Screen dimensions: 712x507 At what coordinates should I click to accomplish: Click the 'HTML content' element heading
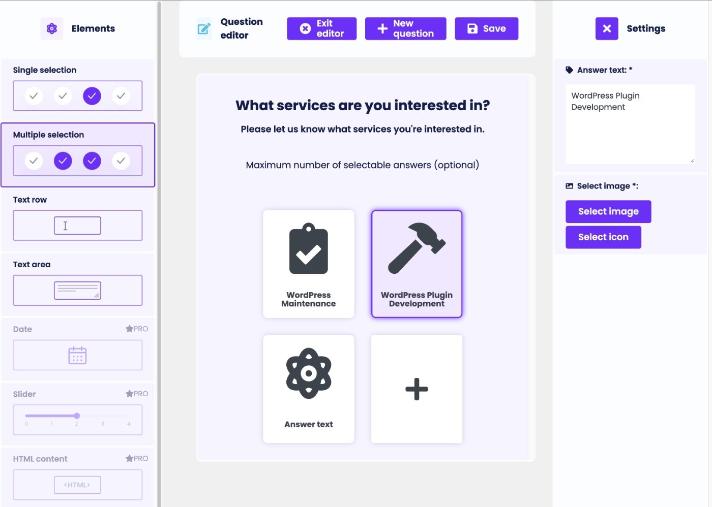(40, 459)
